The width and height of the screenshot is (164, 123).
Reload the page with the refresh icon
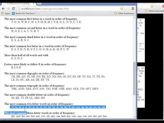point(13,9)
